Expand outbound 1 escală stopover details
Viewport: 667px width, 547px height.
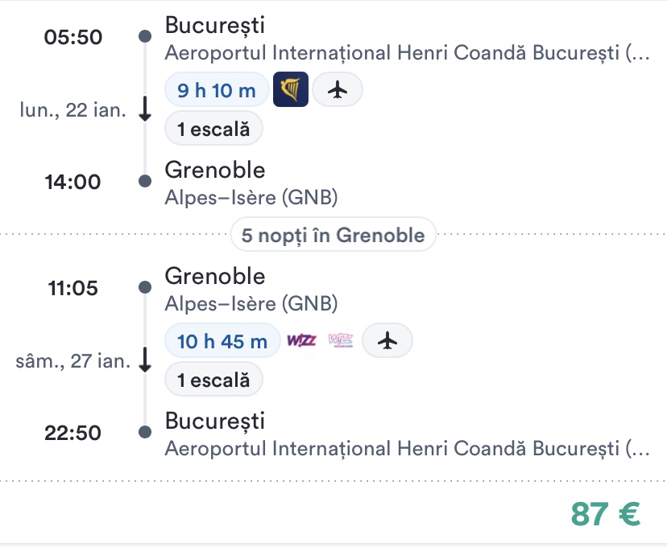(x=213, y=129)
